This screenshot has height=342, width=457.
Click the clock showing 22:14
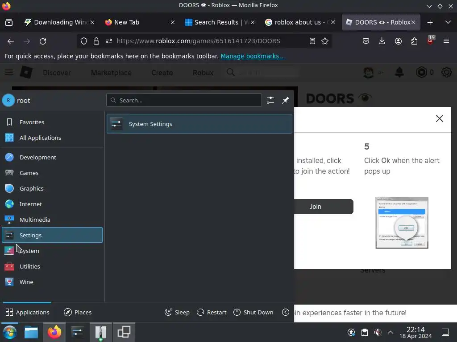[x=415, y=332]
